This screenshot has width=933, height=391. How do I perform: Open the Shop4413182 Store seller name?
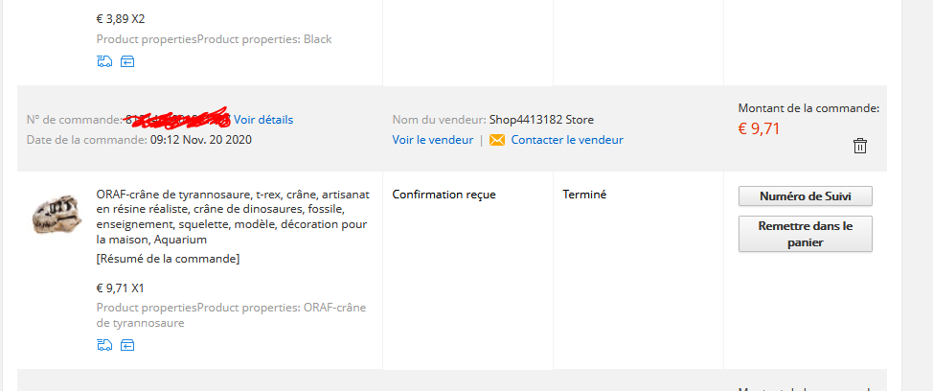[x=541, y=120]
